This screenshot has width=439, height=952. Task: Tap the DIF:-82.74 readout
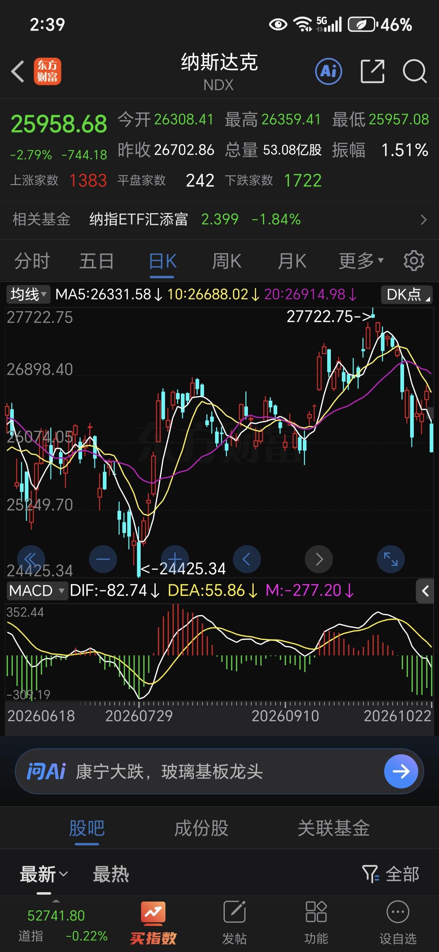[x=114, y=590]
